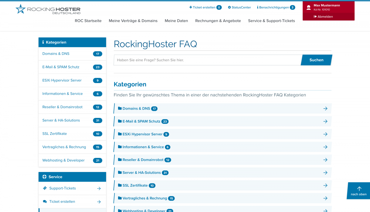The image size is (370, 212).
Task: Click the folder icon for Server & HA-Solutions
Action: coord(120,173)
